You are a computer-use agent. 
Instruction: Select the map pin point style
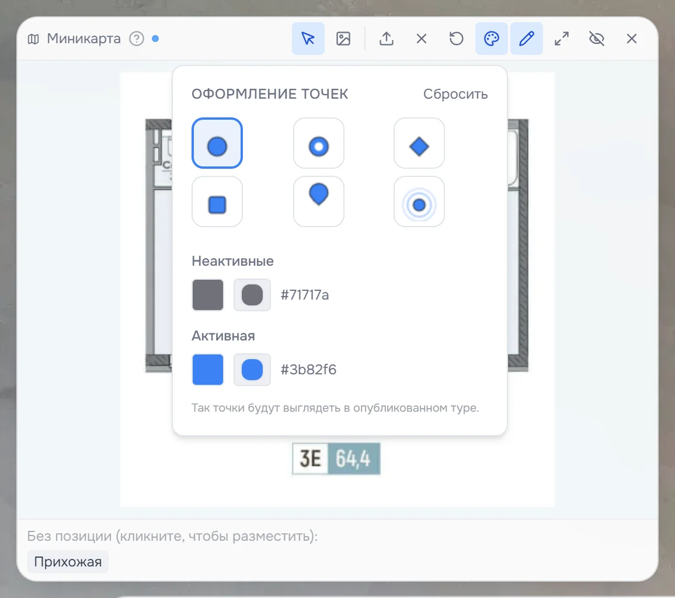coord(319,201)
